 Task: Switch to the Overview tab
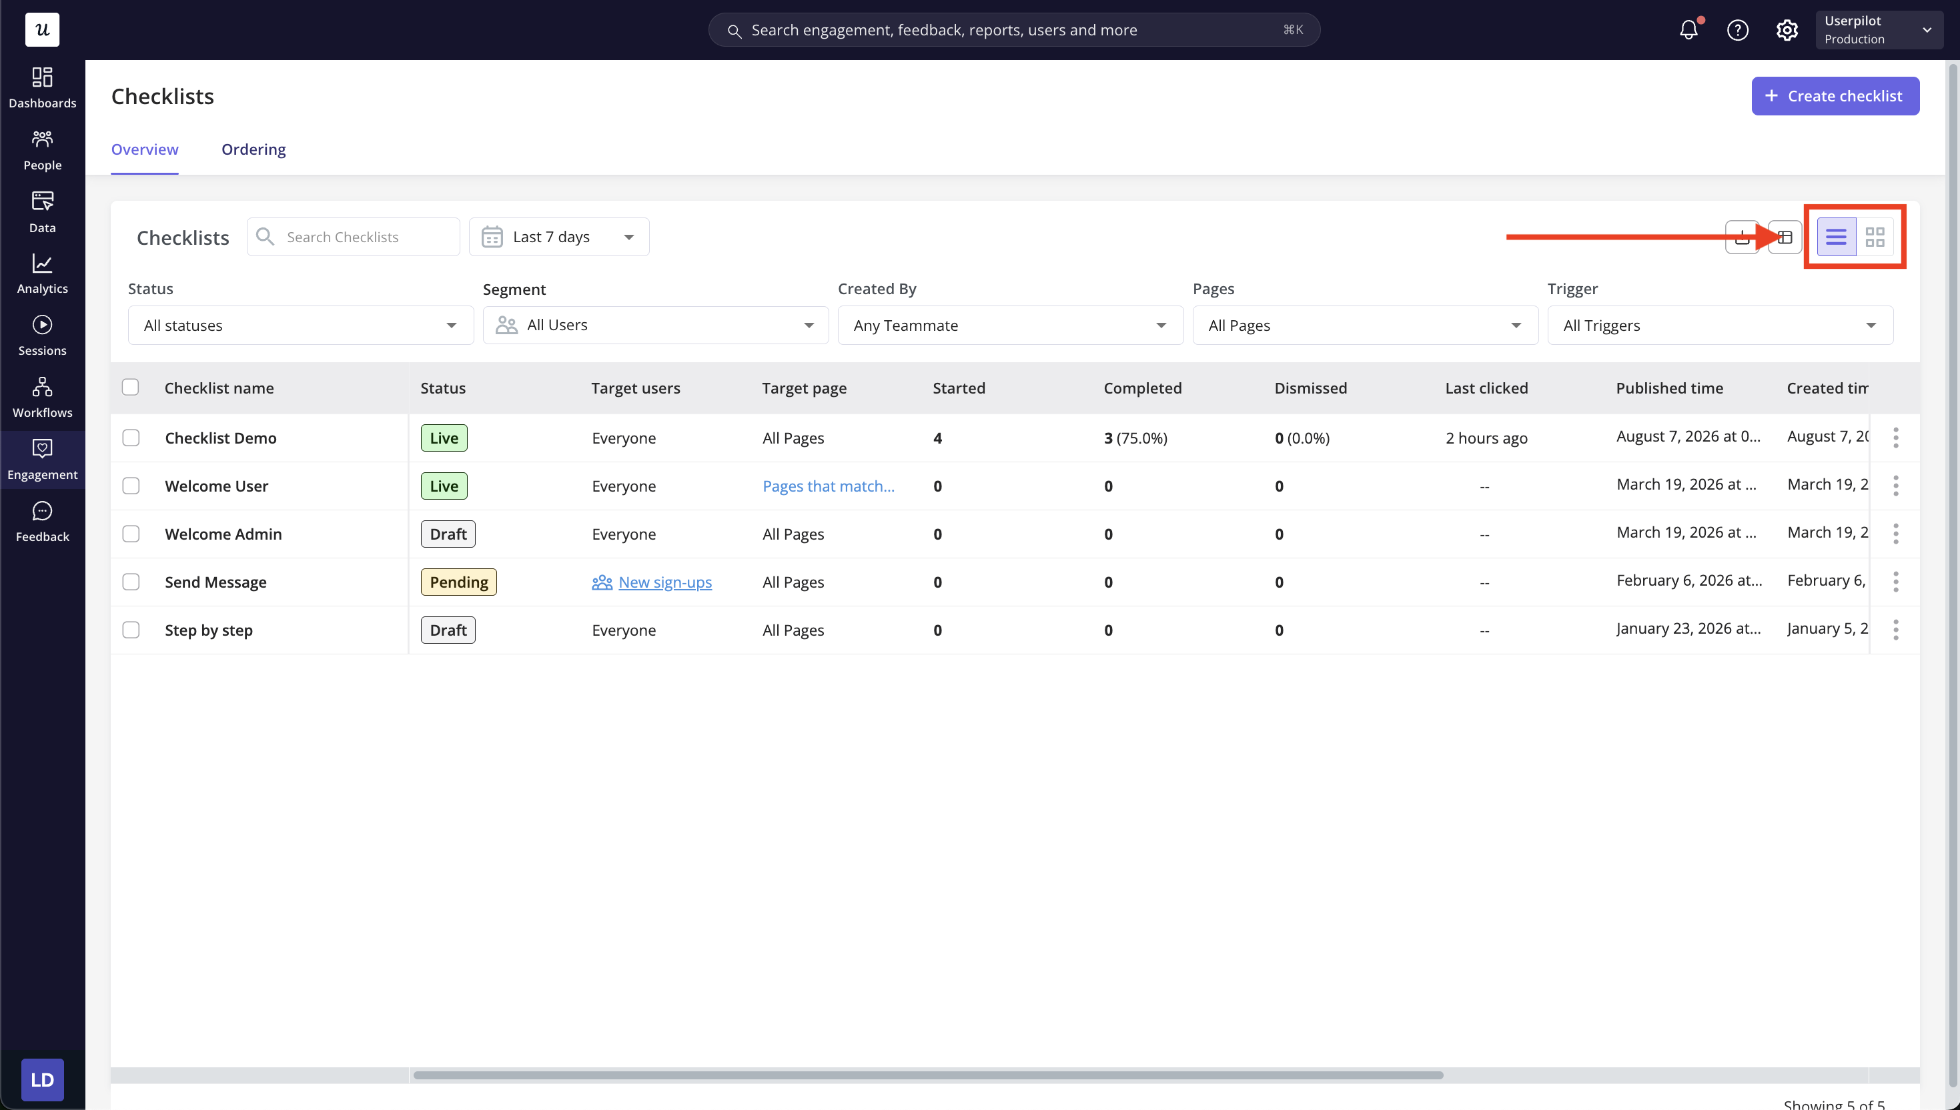click(145, 149)
